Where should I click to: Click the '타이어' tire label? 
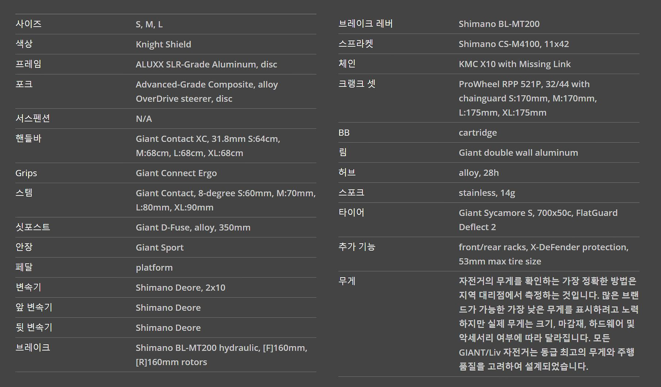click(x=351, y=213)
